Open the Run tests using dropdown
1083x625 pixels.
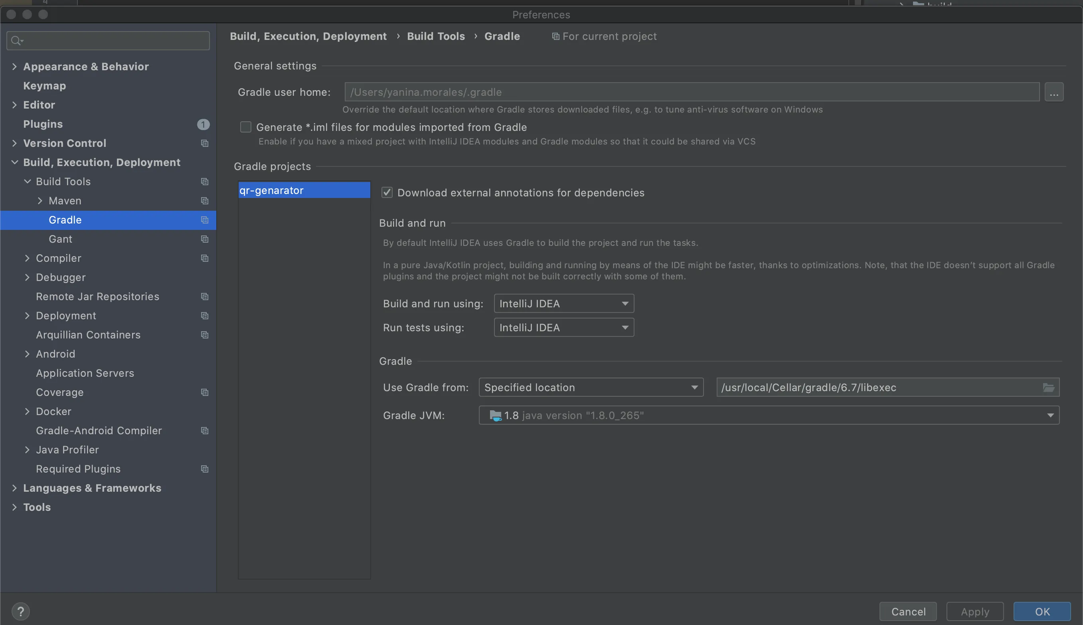coord(563,328)
